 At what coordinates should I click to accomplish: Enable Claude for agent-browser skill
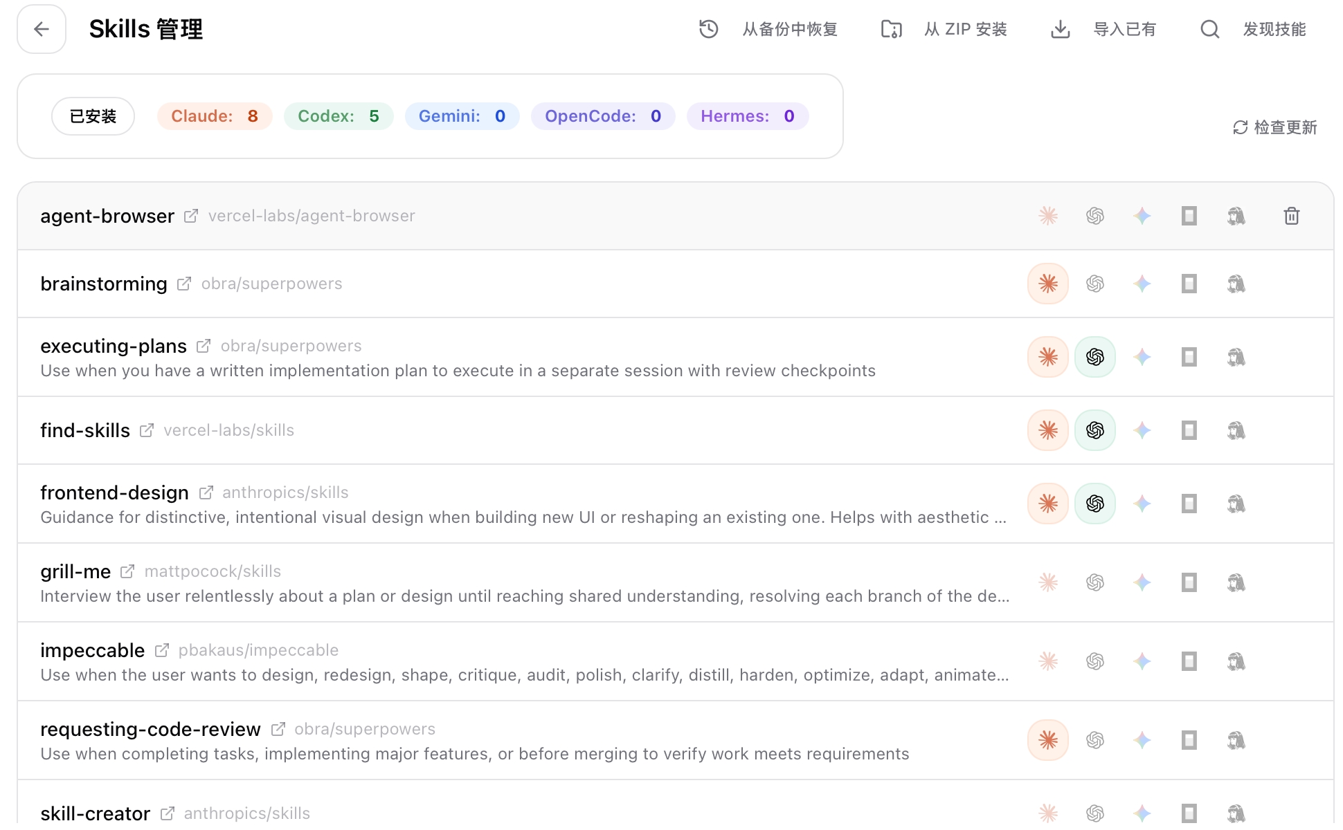click(x=1048, y=216)
